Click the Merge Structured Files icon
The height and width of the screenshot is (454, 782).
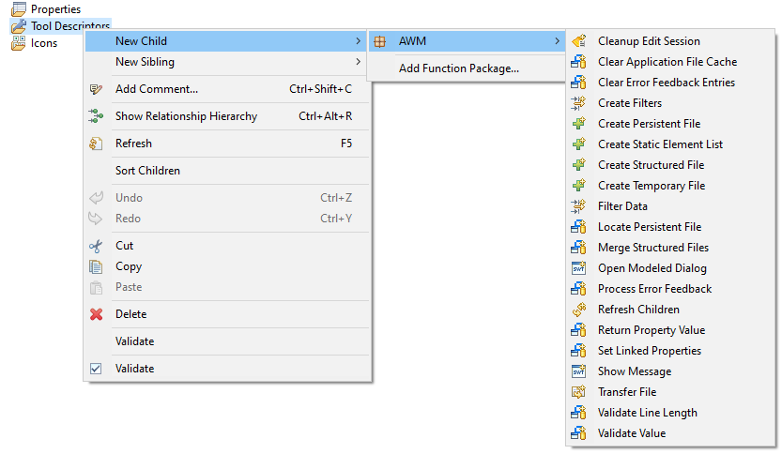pyautogui.click(x=578, y=248)
